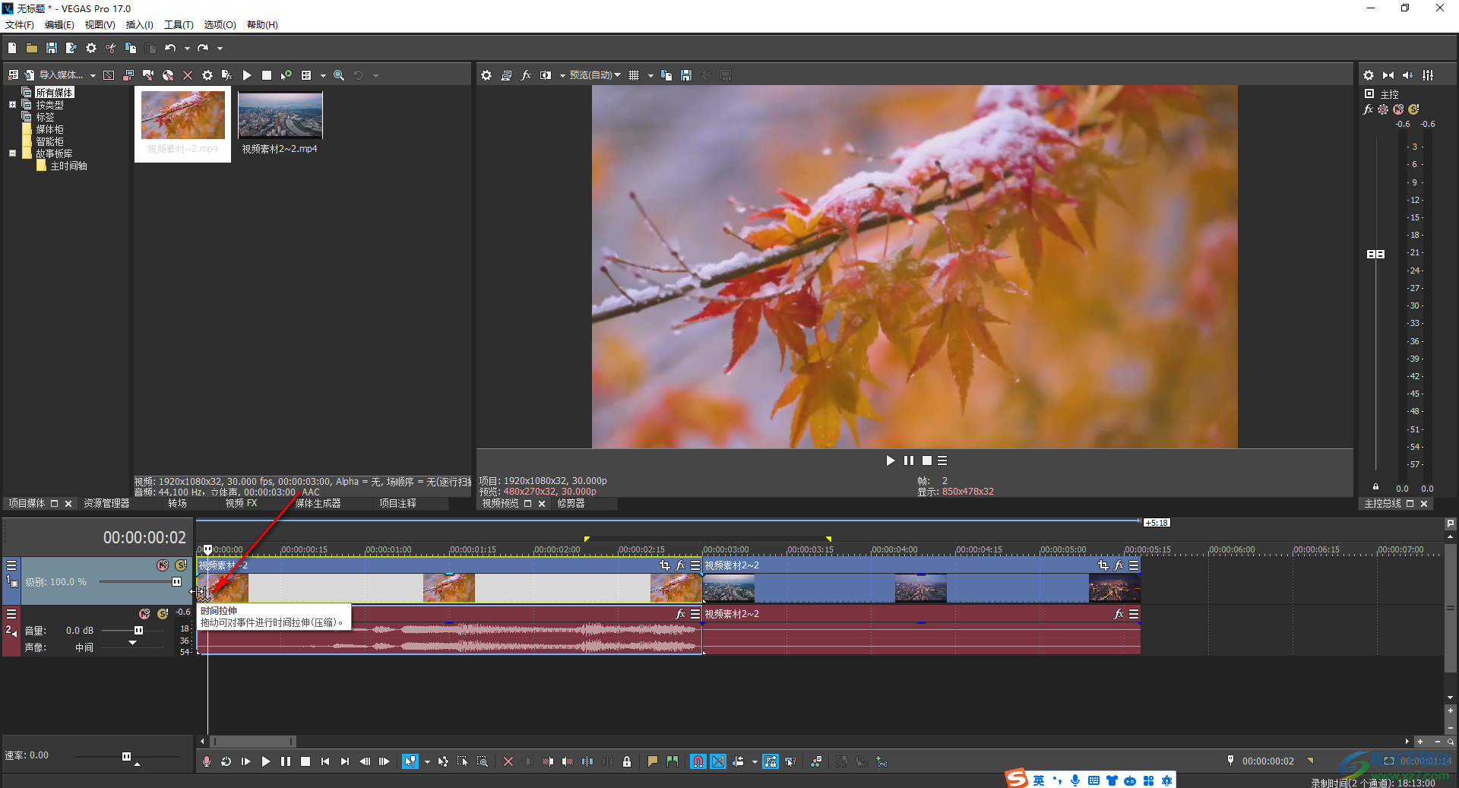Go to the project start in the transport bar
This screenshot has height=788, width=1459.
tap(325, 761)
